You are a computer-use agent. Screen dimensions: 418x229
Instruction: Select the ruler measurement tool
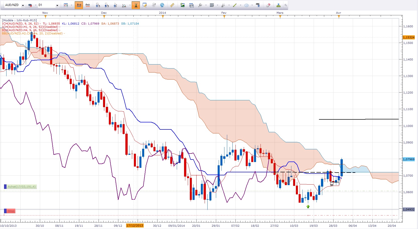pyautogui.click(x=172, y=5)
